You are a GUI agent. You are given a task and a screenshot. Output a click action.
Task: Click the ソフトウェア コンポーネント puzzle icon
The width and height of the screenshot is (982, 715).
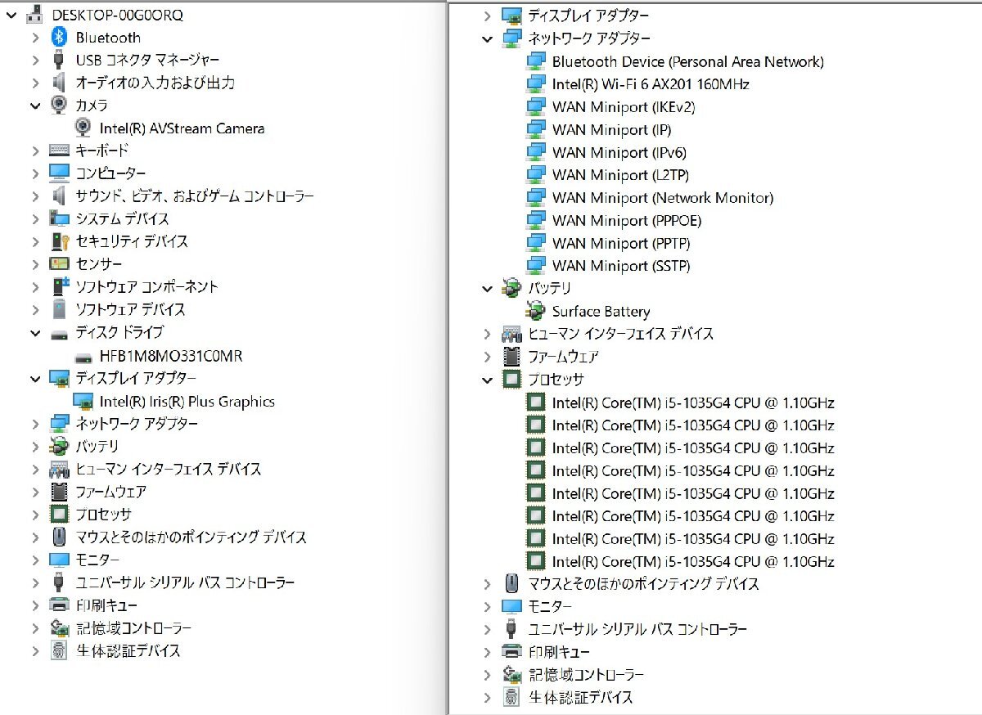click(x=59, y=286)
